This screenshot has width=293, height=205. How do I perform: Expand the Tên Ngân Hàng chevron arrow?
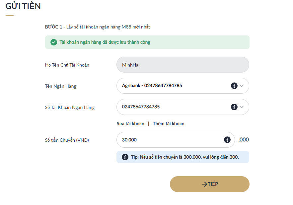242,86
